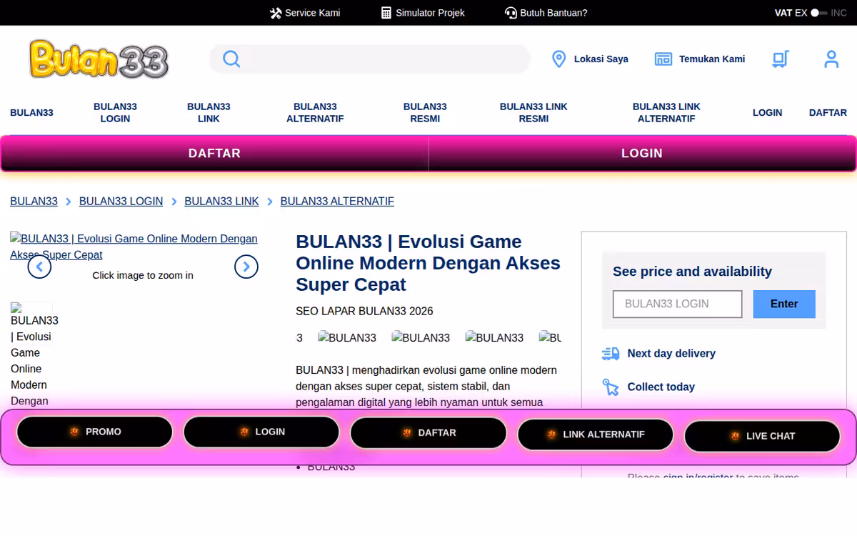
Task: Click the product title heading
Action: coord(428,263)
